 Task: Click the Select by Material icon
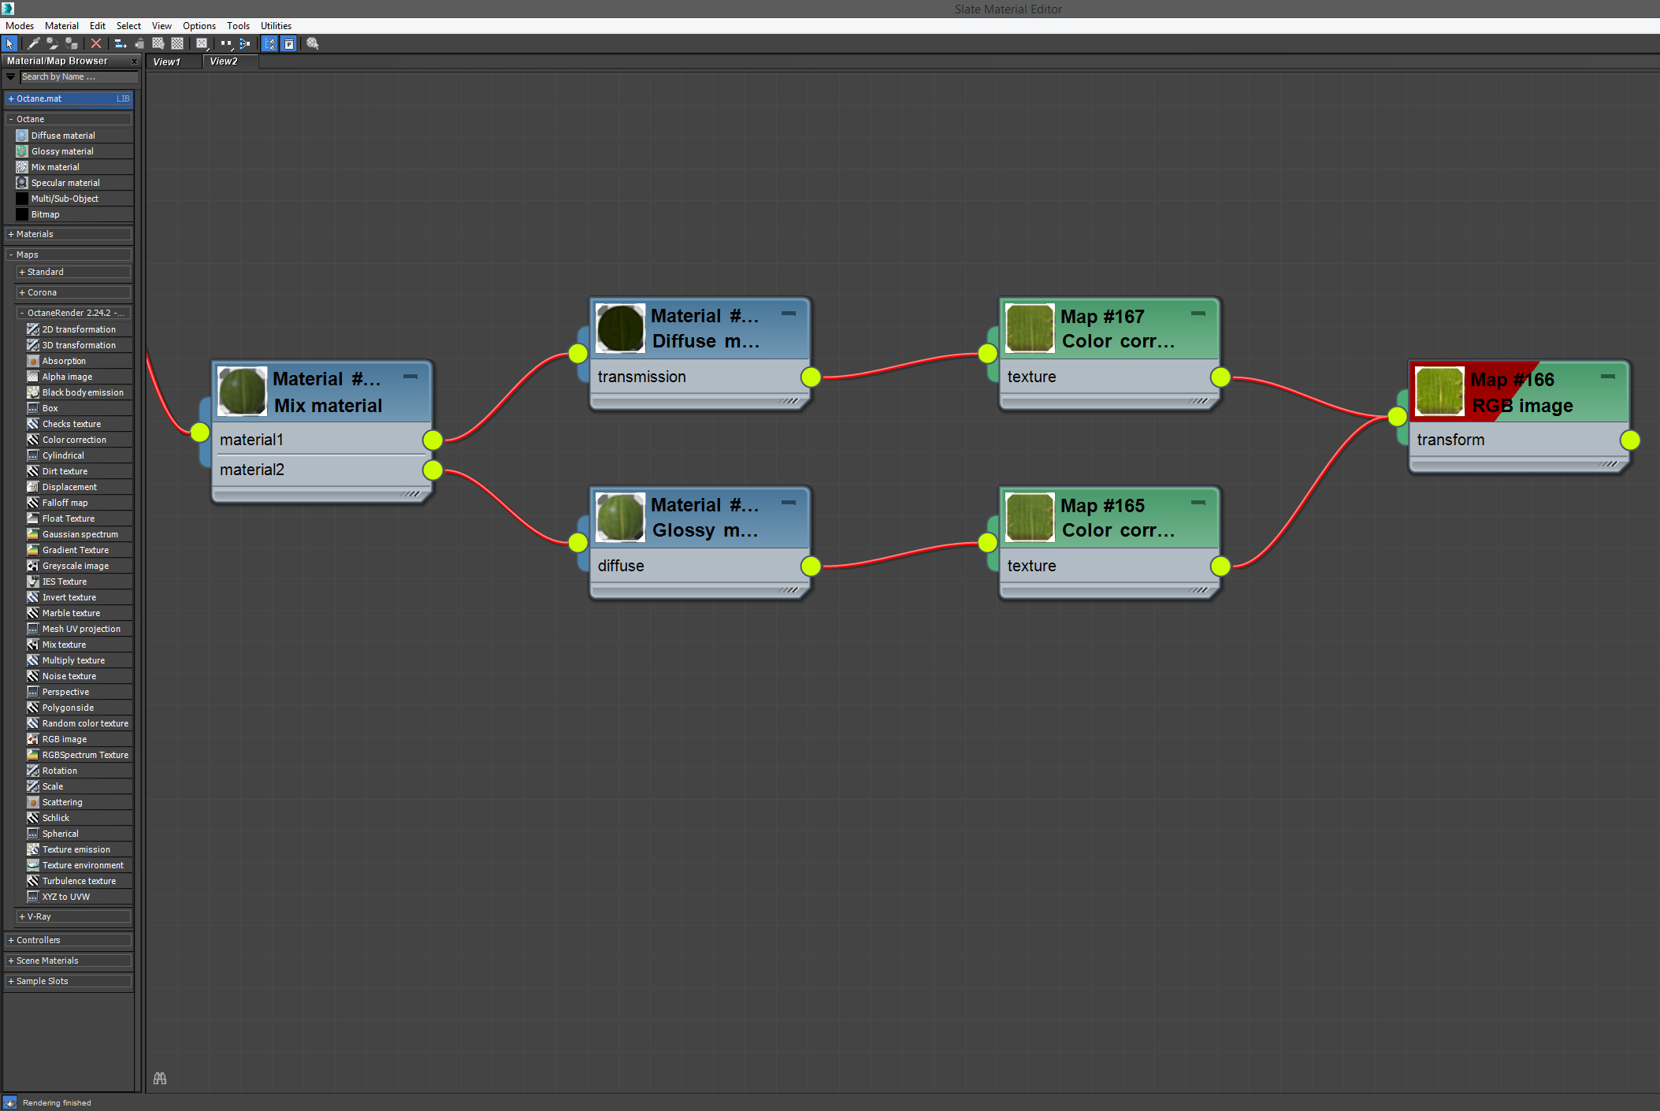[x=313, y=44]
